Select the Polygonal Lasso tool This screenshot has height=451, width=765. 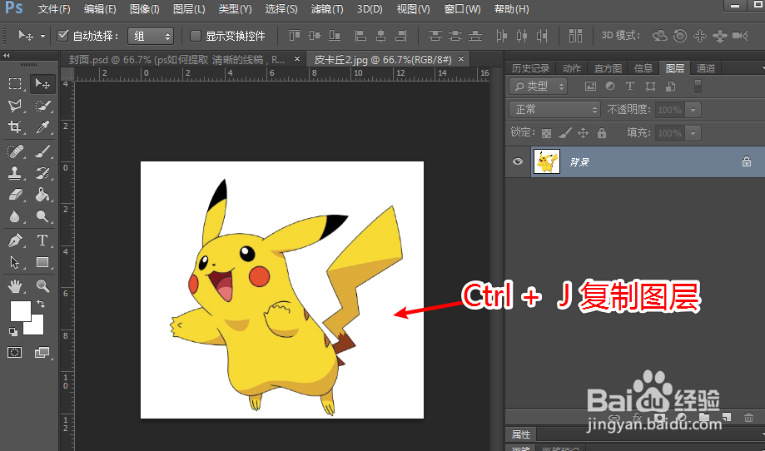15,106
